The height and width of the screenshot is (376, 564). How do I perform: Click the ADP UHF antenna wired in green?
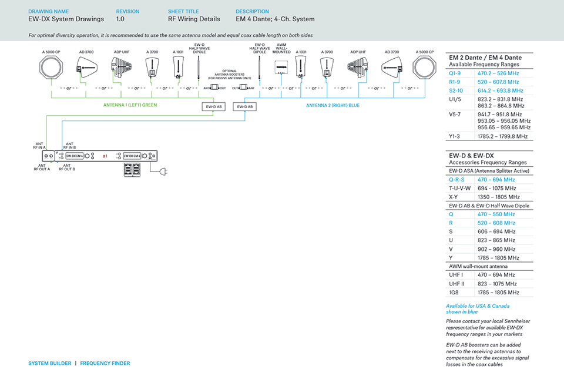click(x=121, y=68)
